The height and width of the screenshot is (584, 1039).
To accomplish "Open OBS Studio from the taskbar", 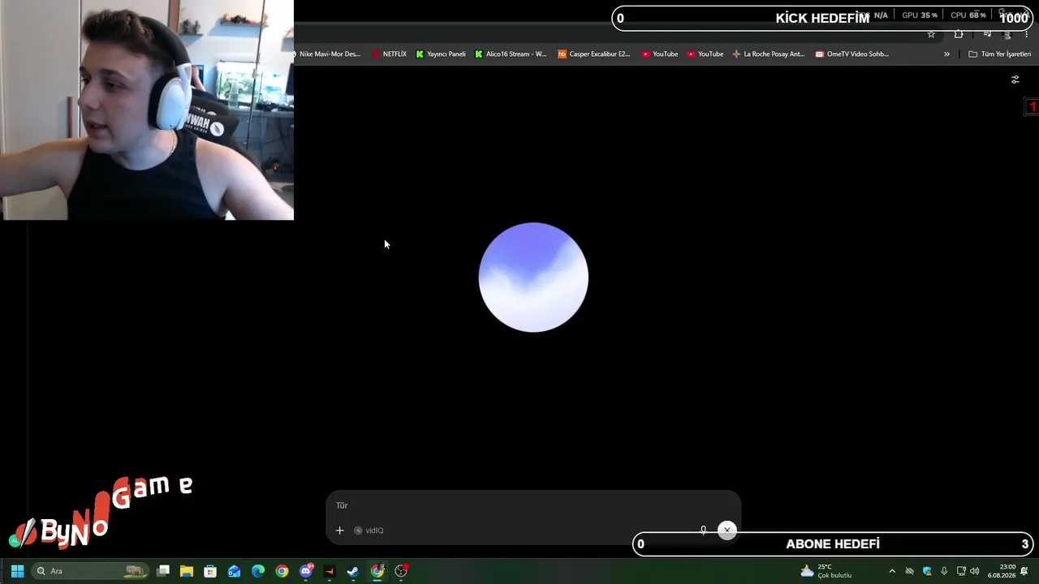I will (401, 571).
